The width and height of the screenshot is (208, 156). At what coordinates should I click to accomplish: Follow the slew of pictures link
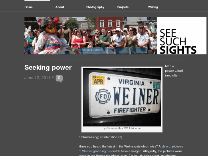[x=172, y=147]
